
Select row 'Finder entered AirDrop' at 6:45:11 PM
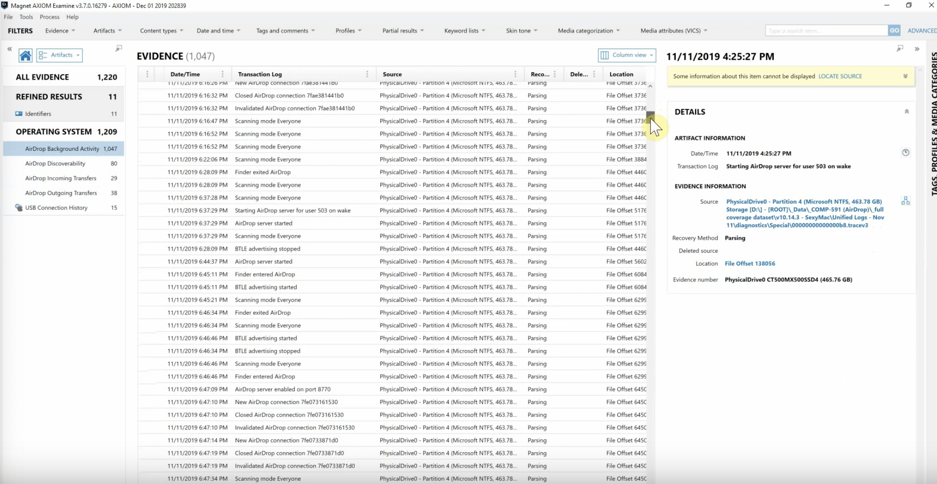pos(393,274)
